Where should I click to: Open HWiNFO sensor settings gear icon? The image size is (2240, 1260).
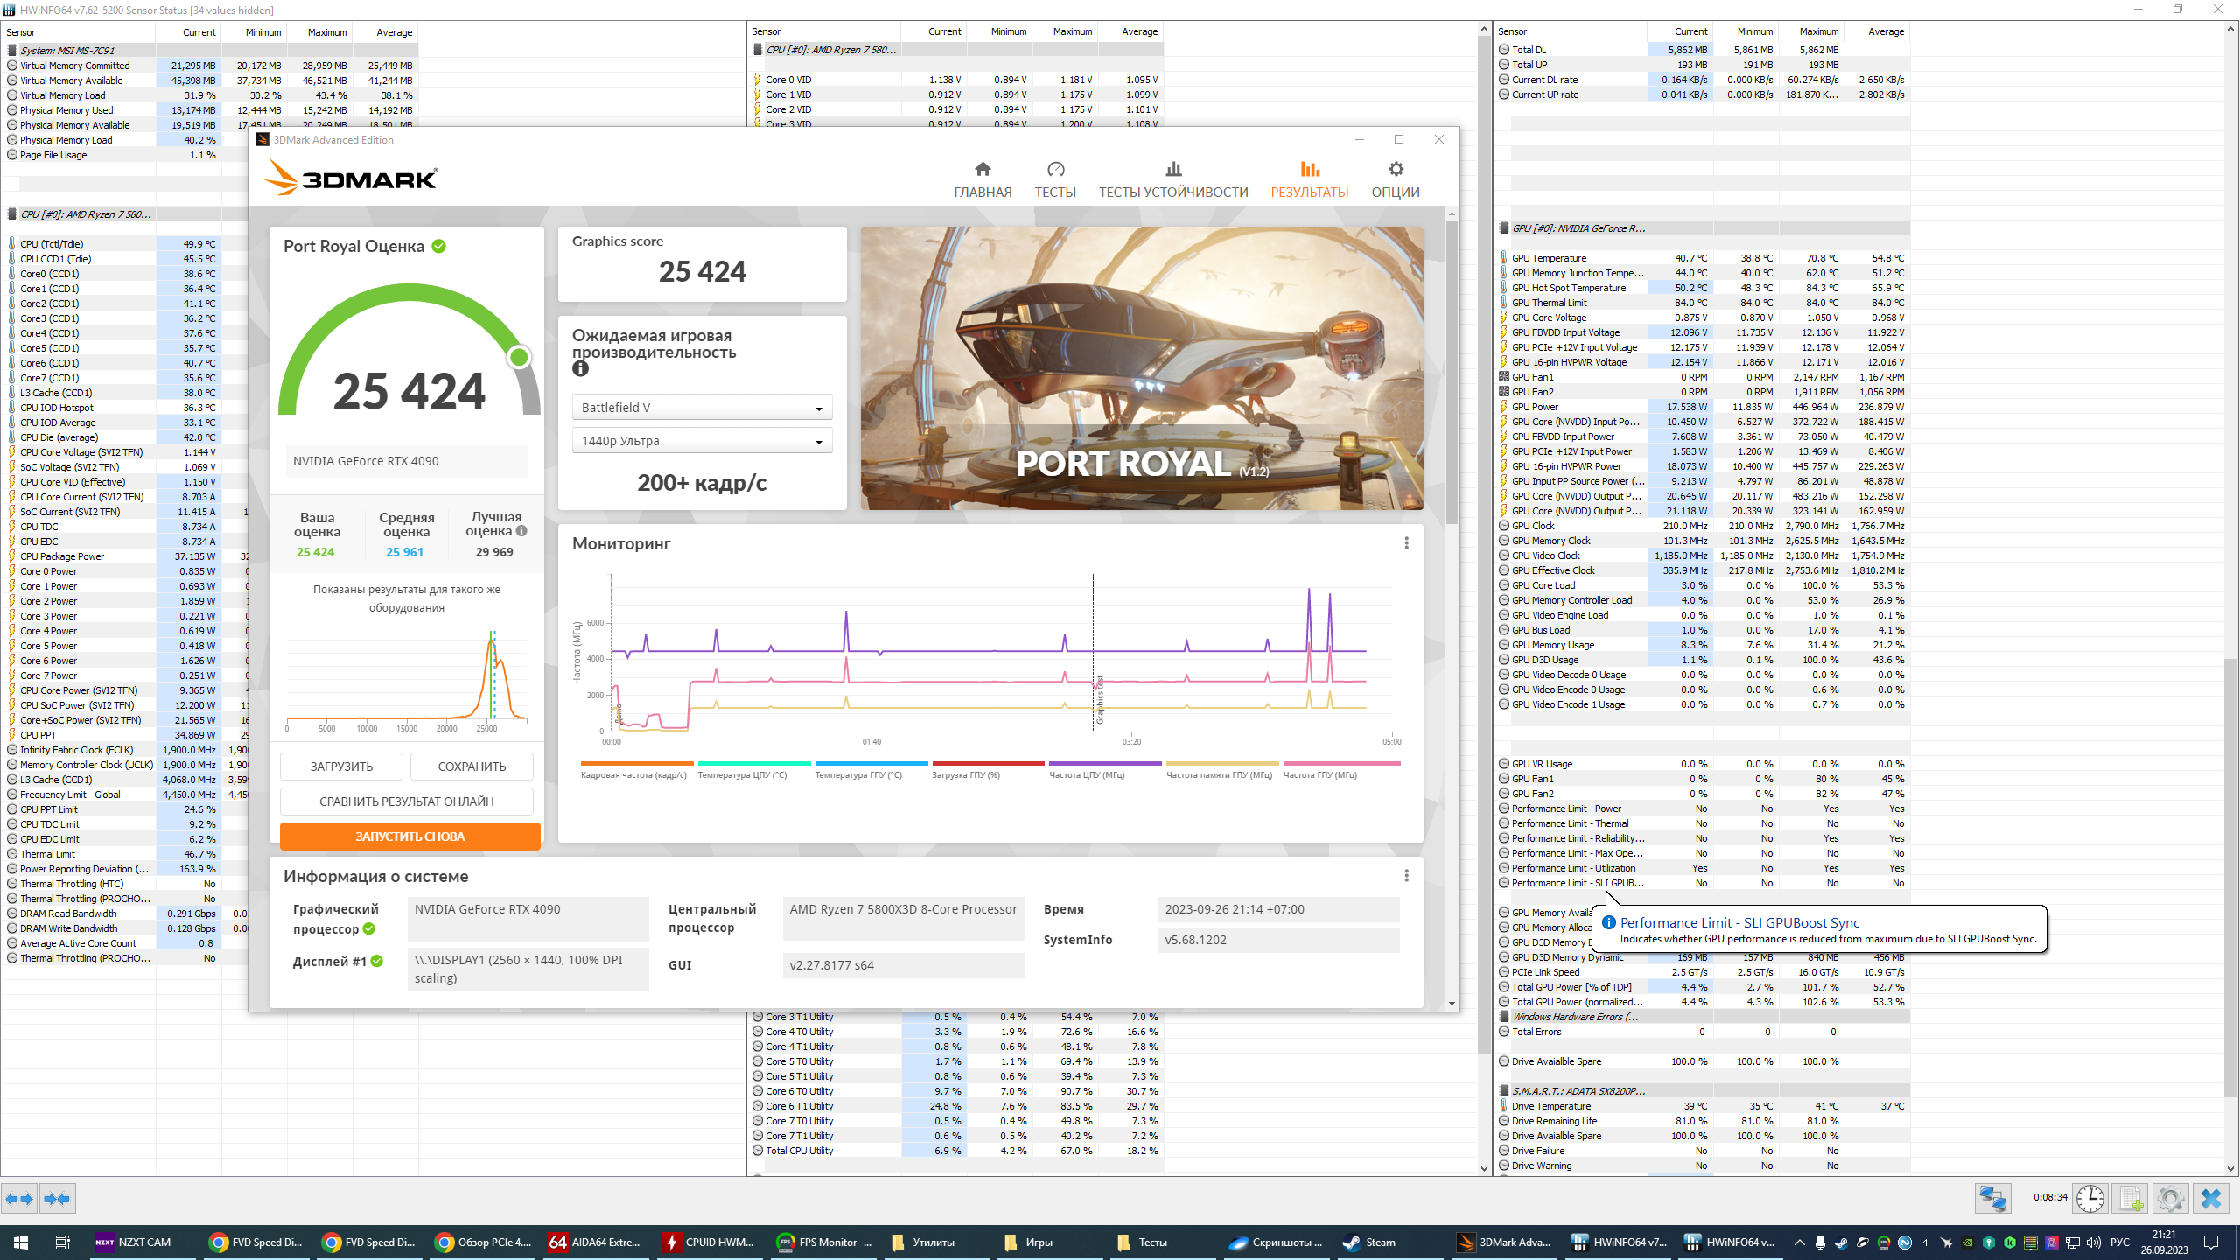tap(2170, 1198)
